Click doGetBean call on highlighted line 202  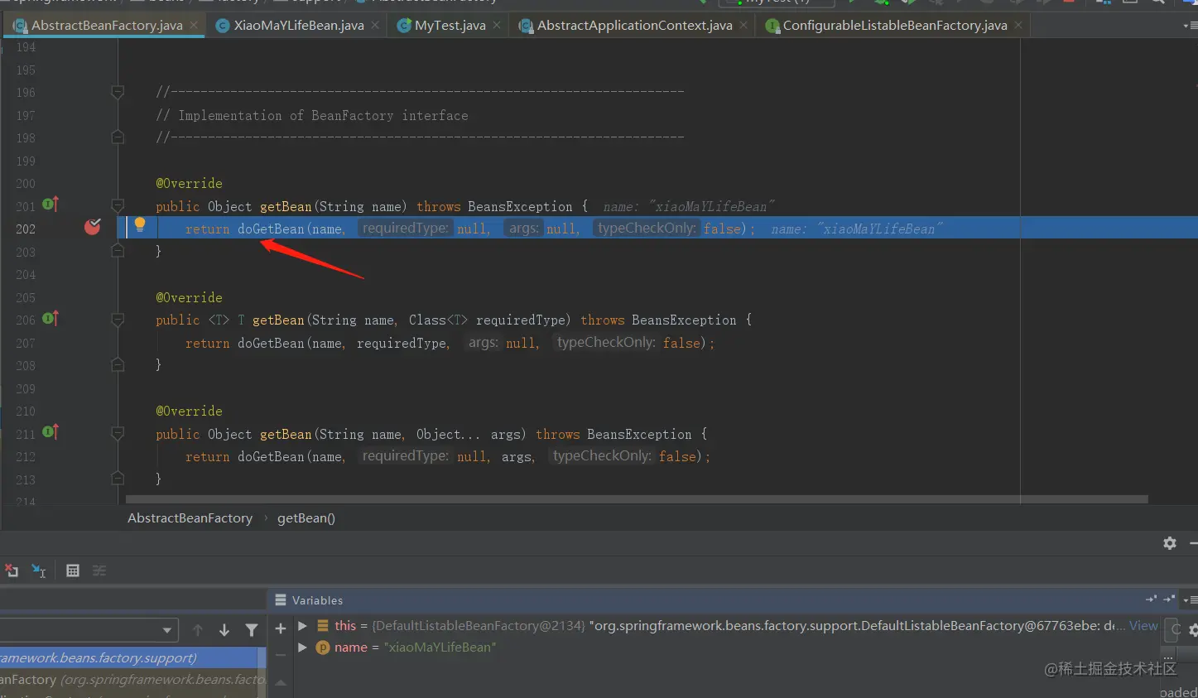[x=271, y=229]
